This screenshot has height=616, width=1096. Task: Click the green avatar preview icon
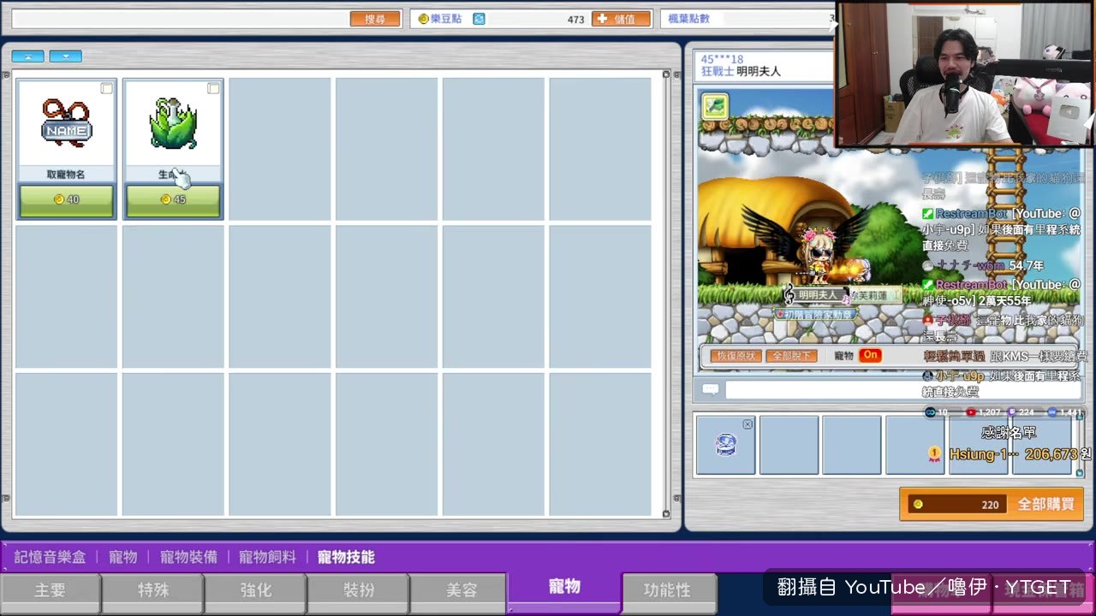715,106
